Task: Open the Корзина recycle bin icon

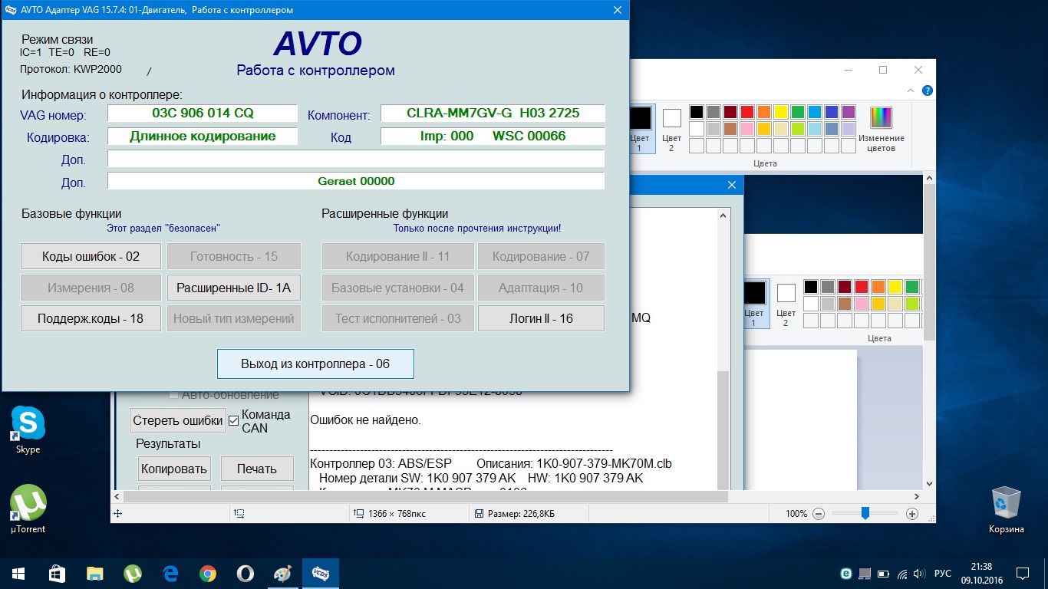Action: click(1006, 504)
